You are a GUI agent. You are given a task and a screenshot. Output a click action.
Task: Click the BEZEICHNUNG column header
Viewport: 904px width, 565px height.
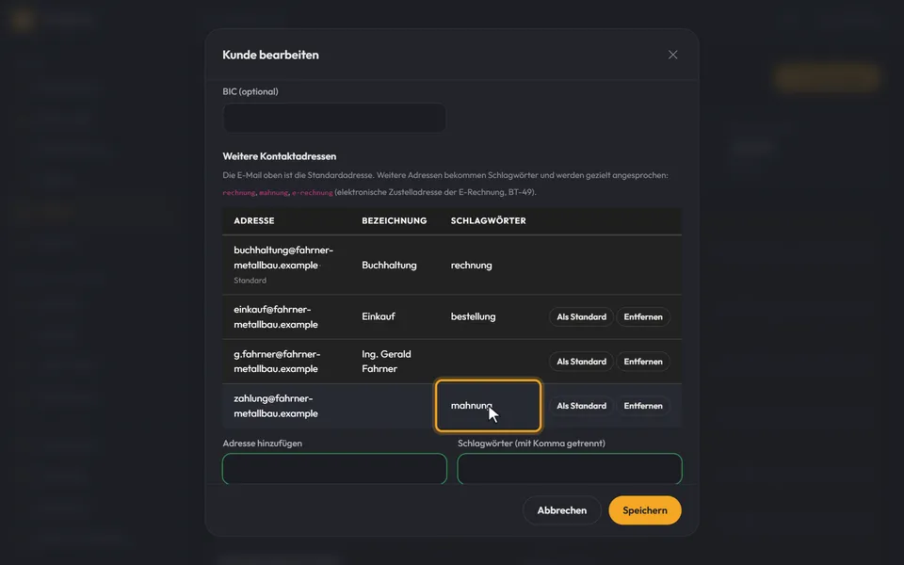tap(395, 220)
